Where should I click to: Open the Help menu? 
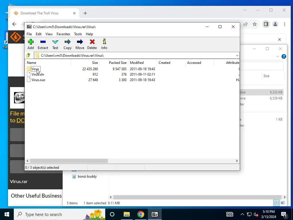coord(89,34)
